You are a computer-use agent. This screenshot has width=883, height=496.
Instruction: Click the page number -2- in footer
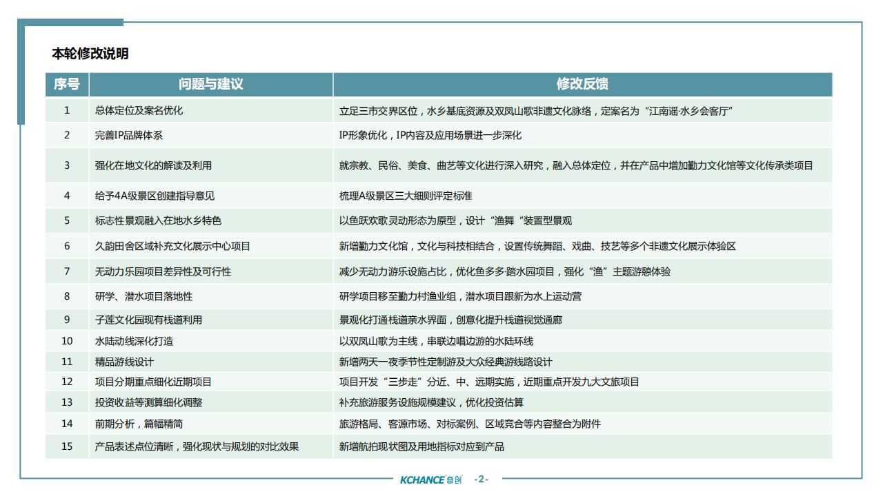(x=482, y=479)
